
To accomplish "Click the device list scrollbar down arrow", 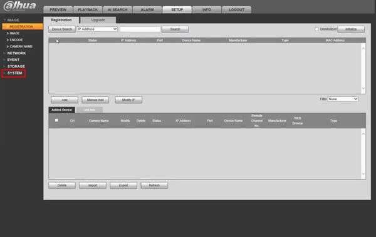I will (363, 88).
